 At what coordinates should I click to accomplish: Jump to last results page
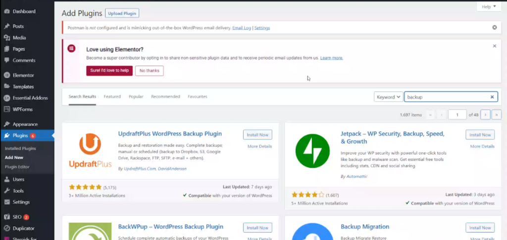tap(496, 115)
